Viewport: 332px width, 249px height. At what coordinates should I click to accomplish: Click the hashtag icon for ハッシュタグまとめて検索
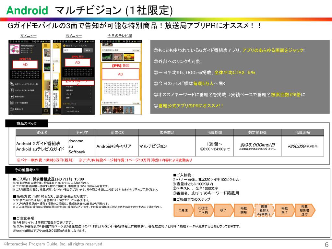point(12,90)
